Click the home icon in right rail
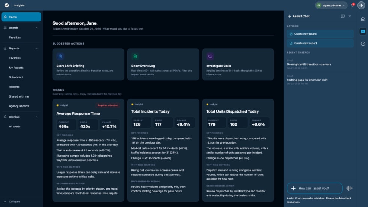The width and height of the screenshot is (368, 207). click(x=363, y=19)
